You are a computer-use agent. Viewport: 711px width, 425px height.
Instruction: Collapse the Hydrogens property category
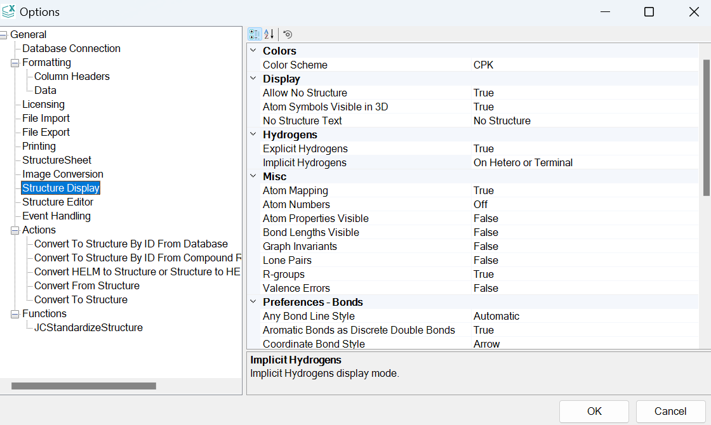tap(253, 134)
